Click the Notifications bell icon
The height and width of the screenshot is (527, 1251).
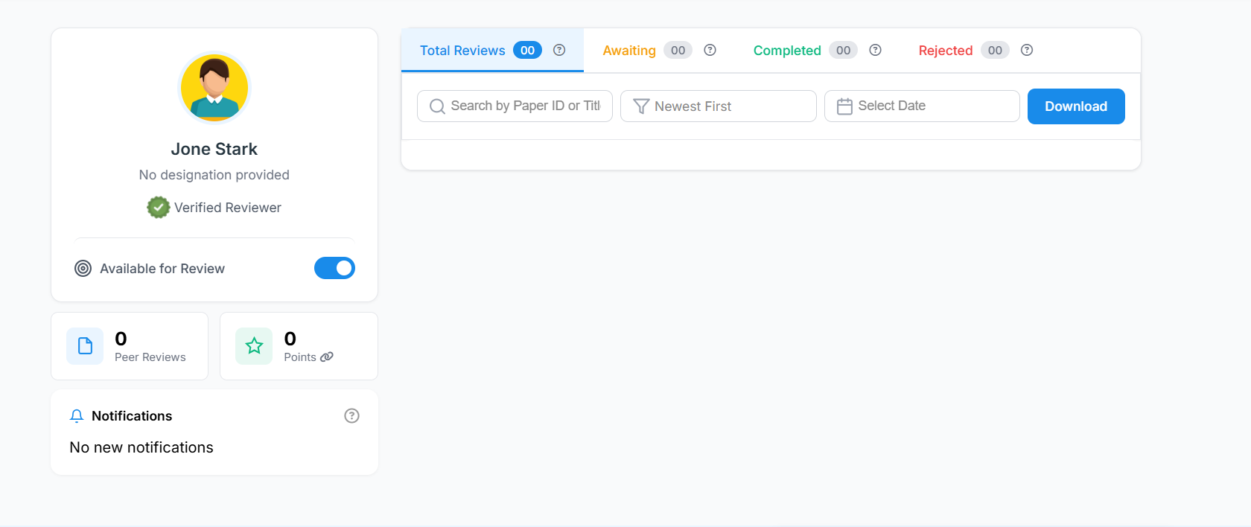point(77,416)
